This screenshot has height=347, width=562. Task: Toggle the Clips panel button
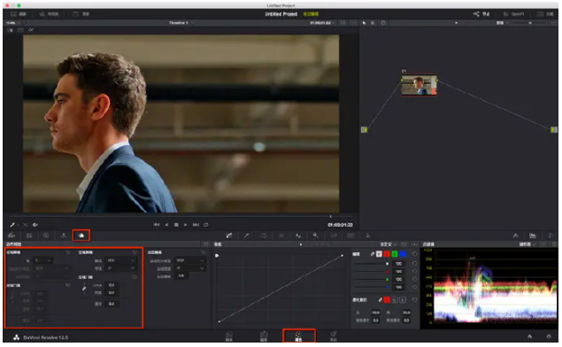point(81,14)
